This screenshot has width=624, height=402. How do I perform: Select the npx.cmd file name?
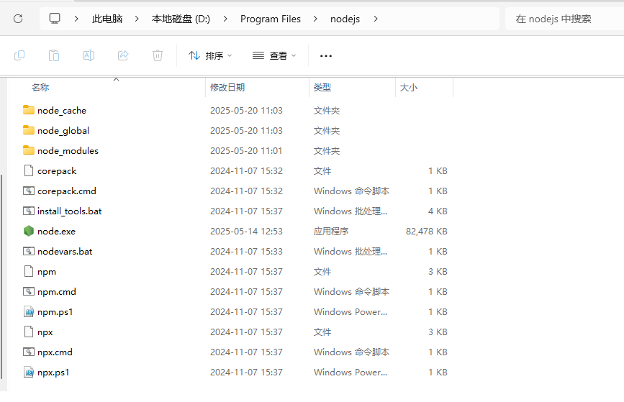point(55,352)
